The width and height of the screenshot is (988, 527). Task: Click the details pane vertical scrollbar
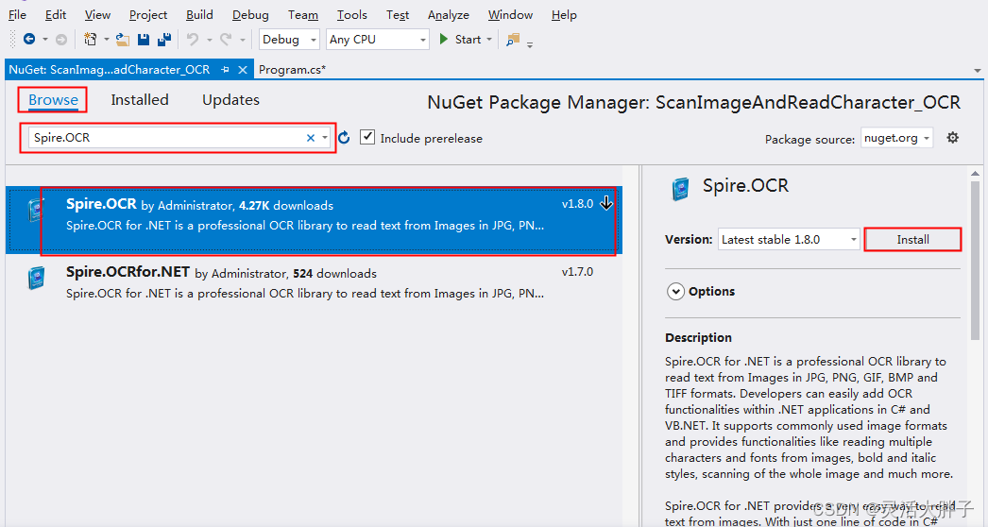tap(976, 259)
